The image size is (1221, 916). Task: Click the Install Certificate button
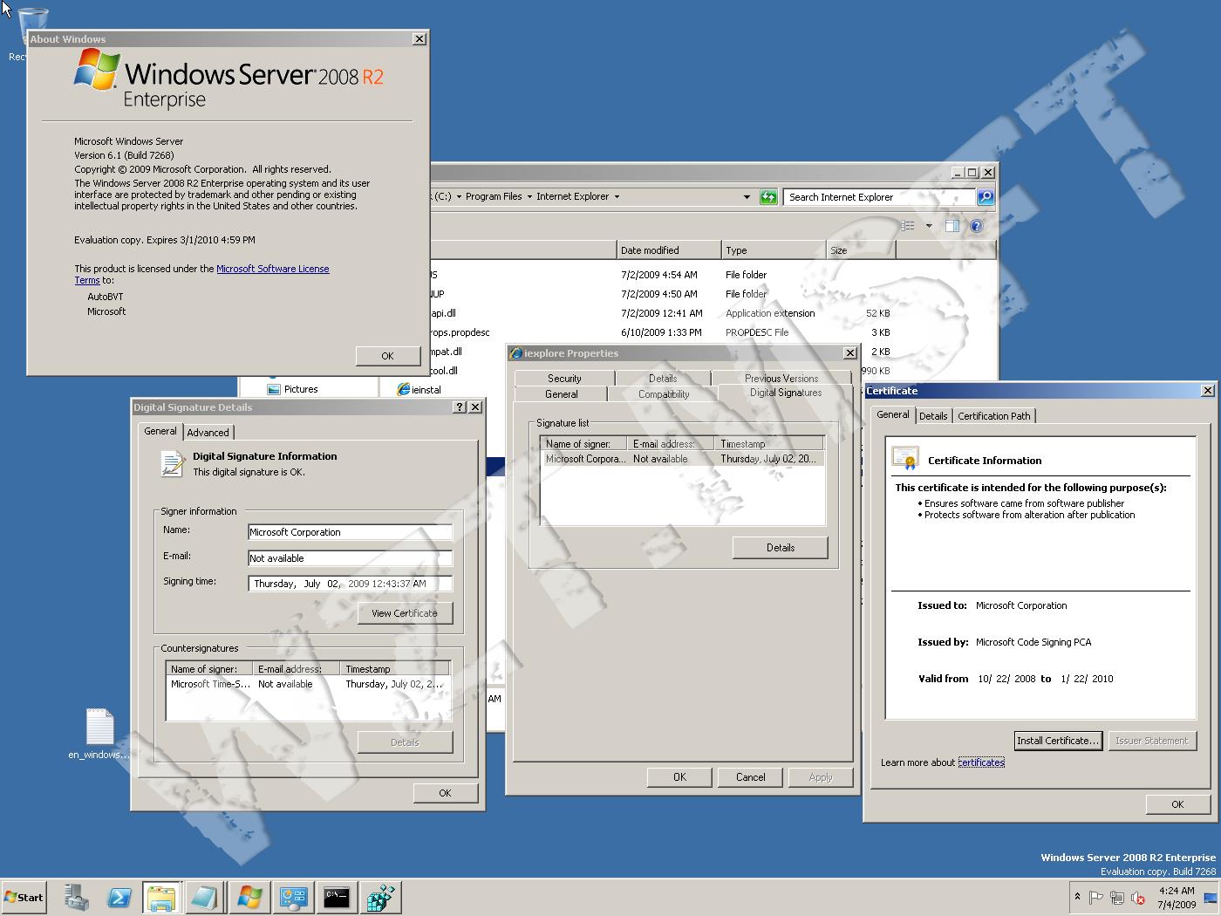click(x=1059, y=741)
